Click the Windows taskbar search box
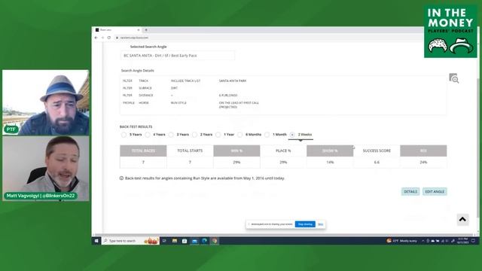This screenshot has width=482, height=271. [x=130, y=241]
